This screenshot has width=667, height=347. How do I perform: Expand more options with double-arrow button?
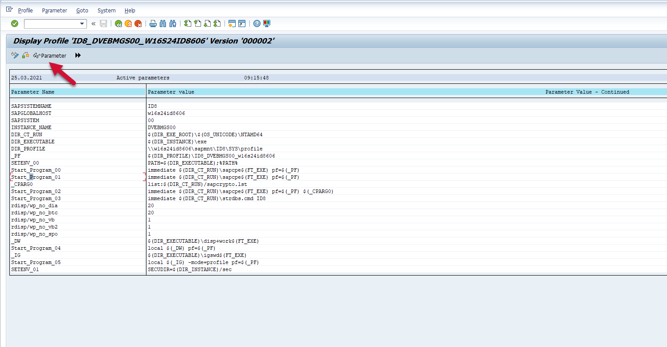[78, 55]
